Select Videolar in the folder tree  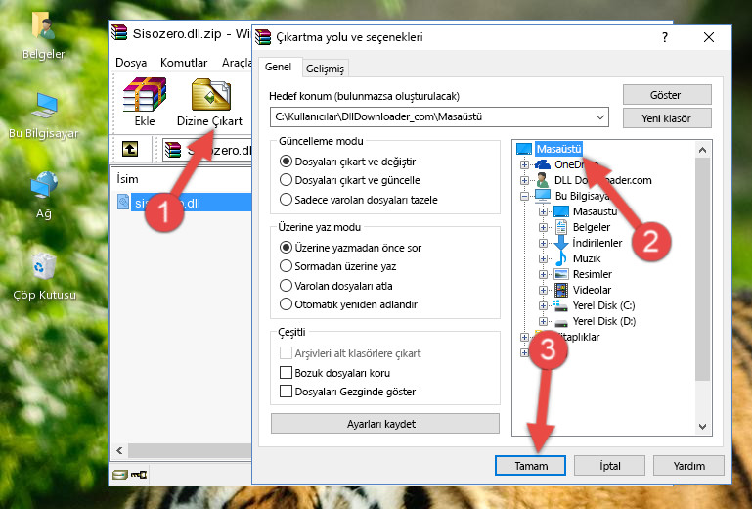click(x=592, y=290)
